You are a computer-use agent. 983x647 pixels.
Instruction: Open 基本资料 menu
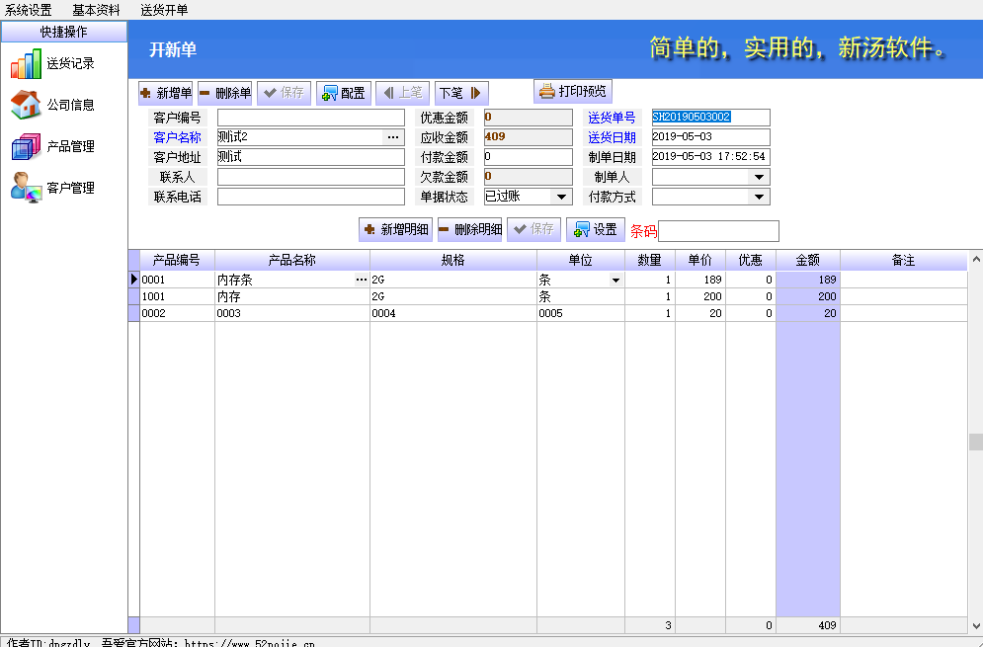click(x=96, y=10)
